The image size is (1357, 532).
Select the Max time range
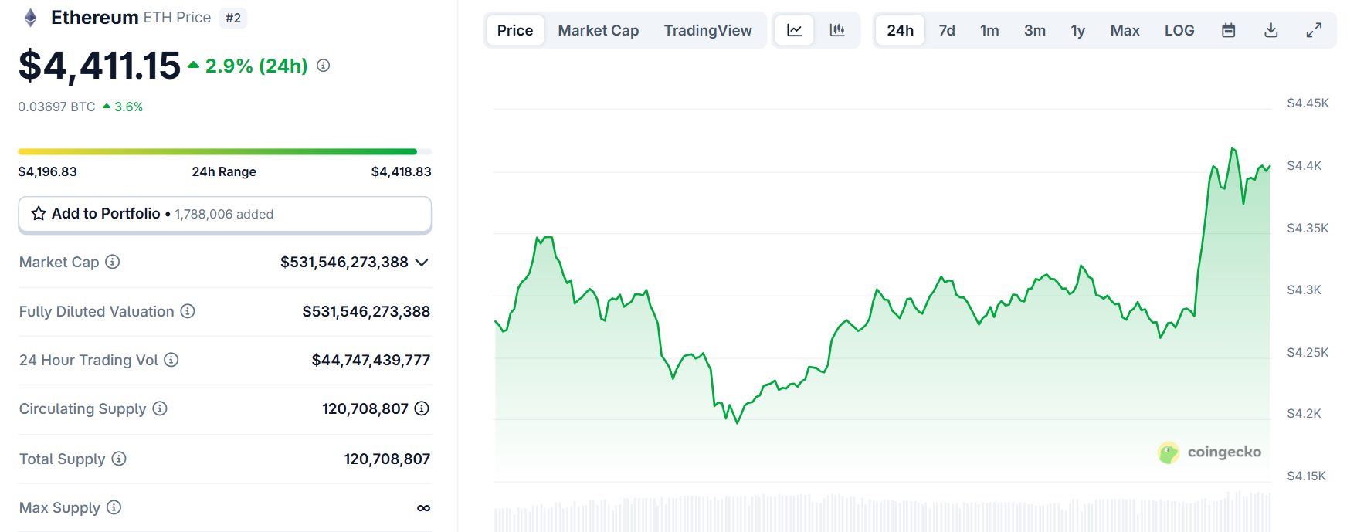tap(1125, 30)
